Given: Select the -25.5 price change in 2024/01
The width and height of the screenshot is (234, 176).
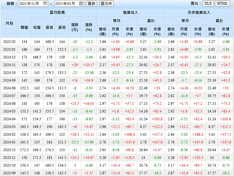Looking at the screenshot, I should pos(75,142).
